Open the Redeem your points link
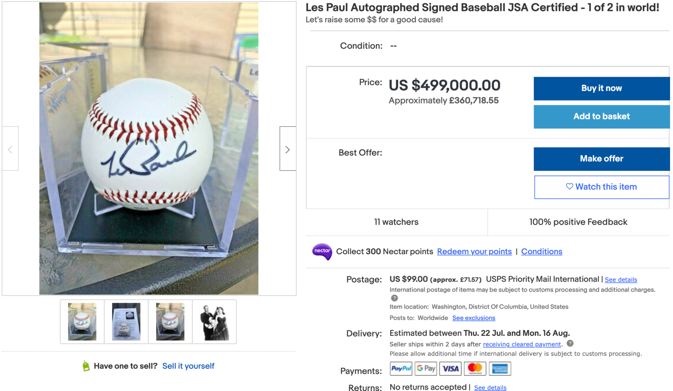673x391 pixels. click(474, 252)
